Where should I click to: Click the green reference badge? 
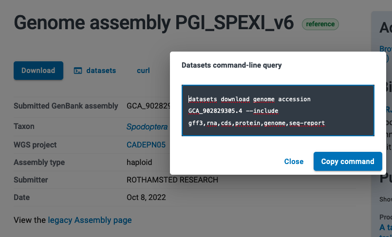[320, 24]
